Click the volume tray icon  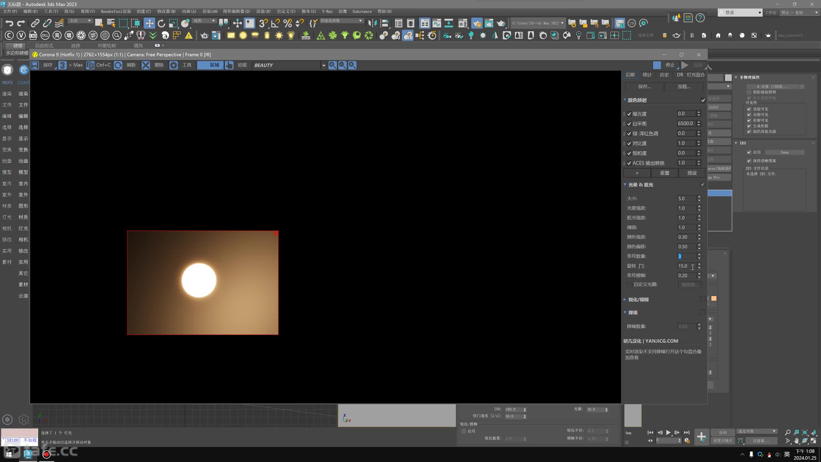click(x=778, y=454)
